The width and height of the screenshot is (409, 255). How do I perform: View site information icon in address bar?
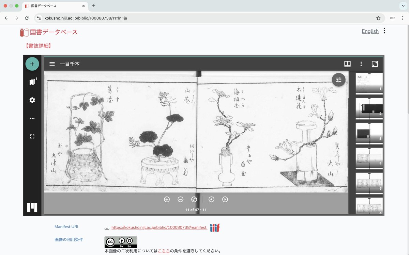pyautogui.click(x=39, y=18)
